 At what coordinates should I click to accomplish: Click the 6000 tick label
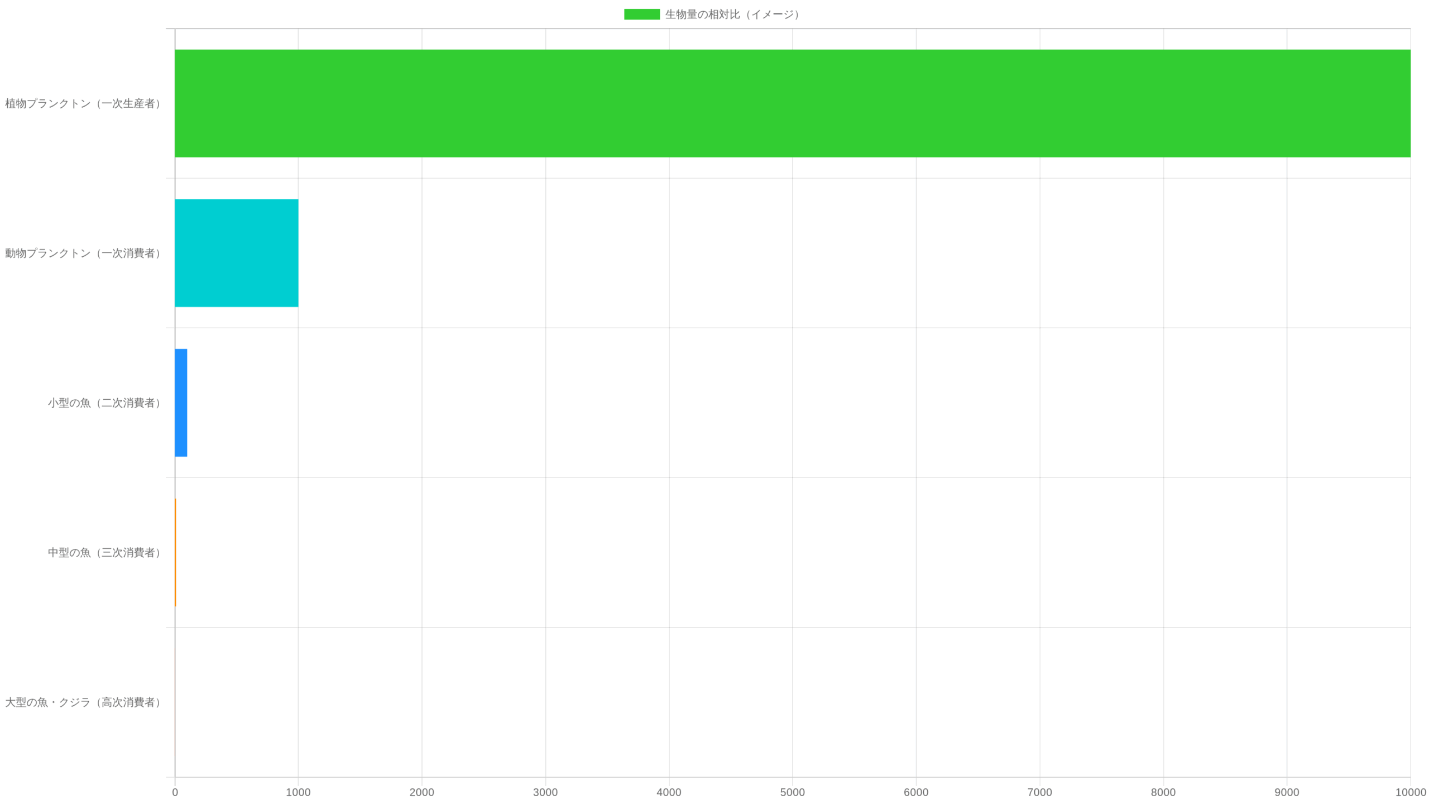(x=916, y=792)
